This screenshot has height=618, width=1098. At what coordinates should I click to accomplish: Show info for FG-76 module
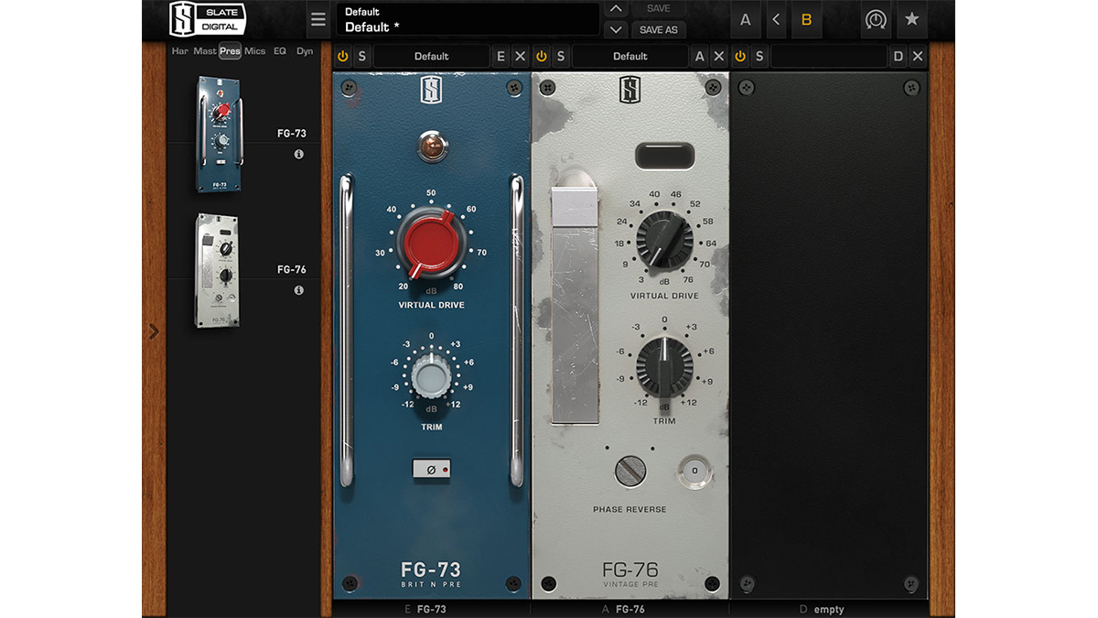click(299, 290)
